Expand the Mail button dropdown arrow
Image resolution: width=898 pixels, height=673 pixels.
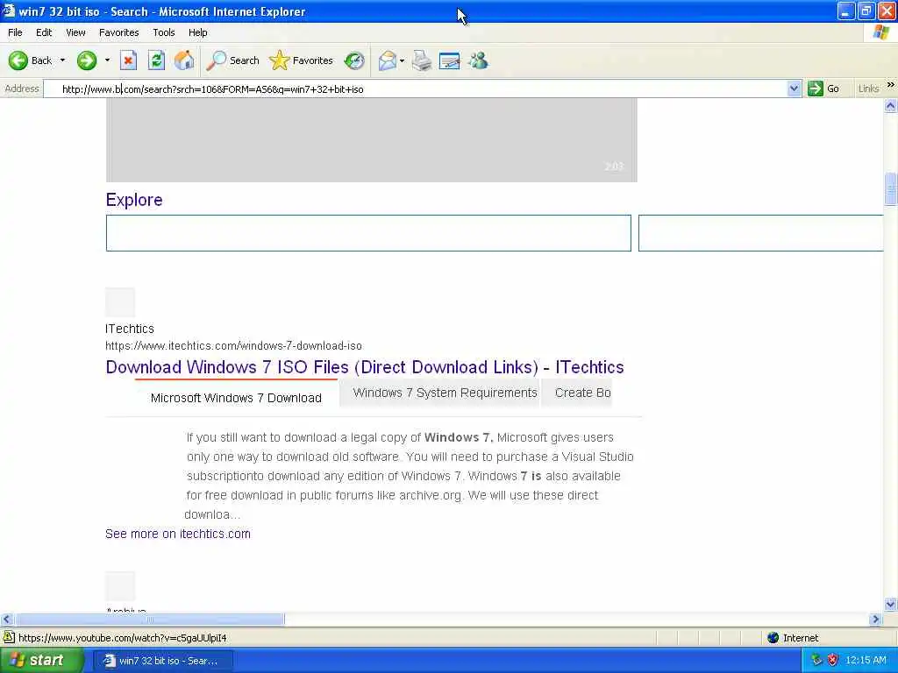pos(402,60)
